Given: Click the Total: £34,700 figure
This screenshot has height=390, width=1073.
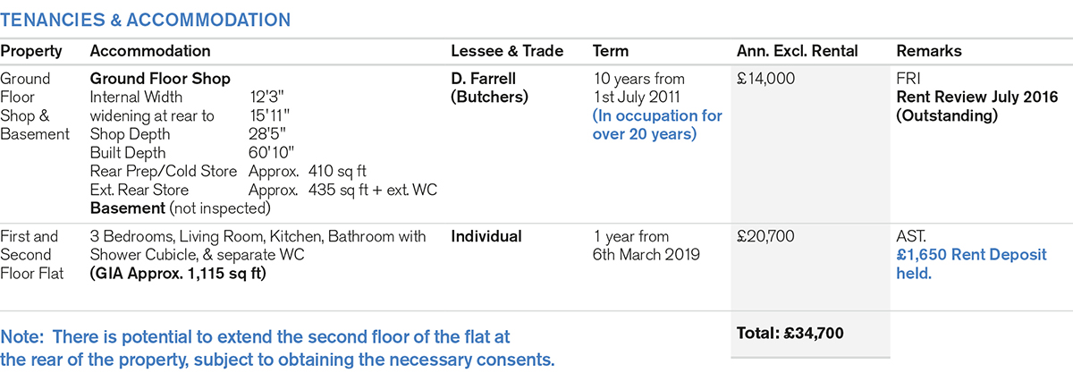Looking at the screenshot, I should click(x=790, y=334).
